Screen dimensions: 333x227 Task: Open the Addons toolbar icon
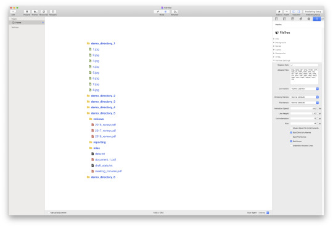tap(279, 12)
